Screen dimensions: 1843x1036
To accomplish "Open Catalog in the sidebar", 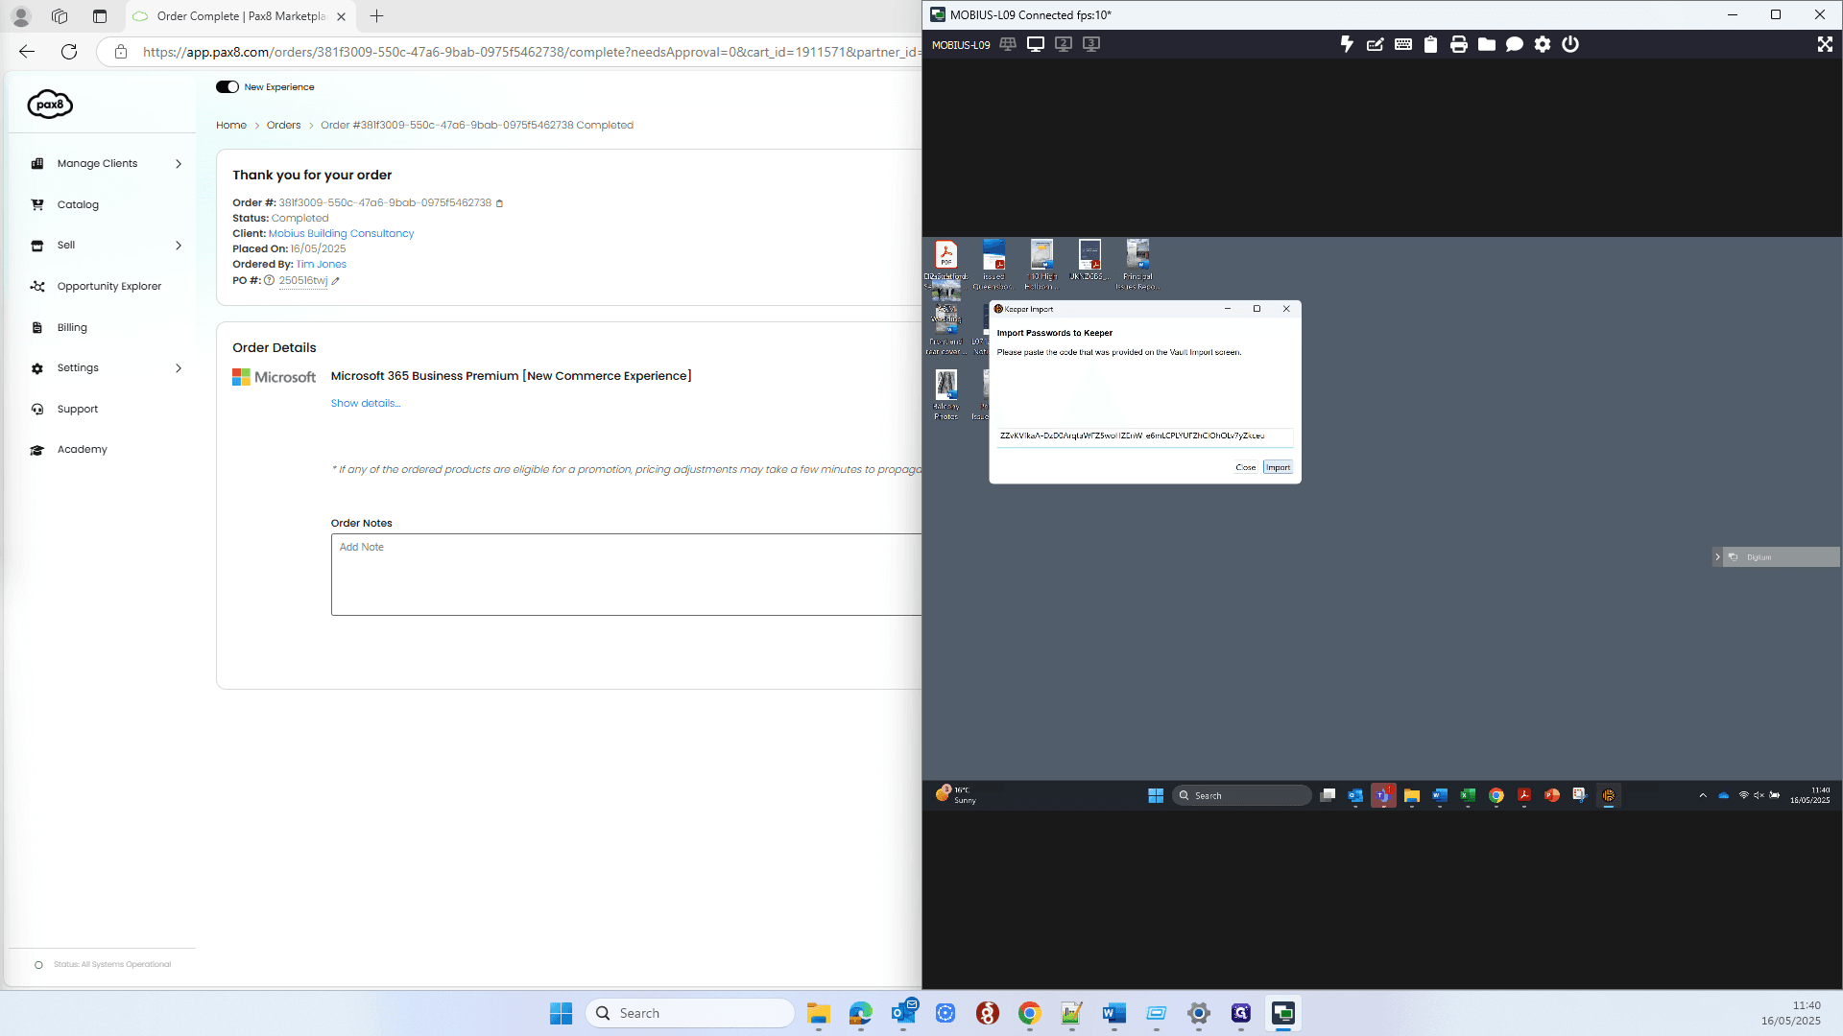I will [x=78, y=205].
